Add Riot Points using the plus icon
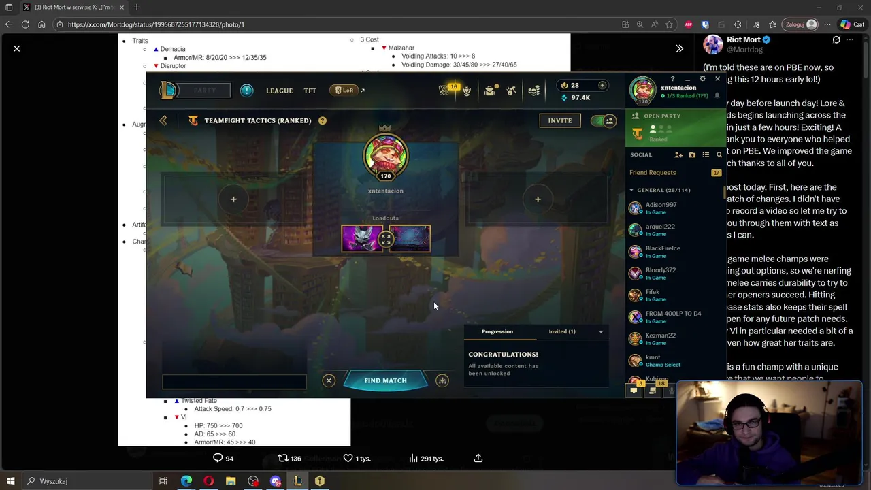 [x=602, y=85]
